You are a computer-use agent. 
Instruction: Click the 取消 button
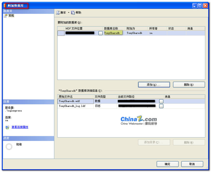tap(192, 164)
